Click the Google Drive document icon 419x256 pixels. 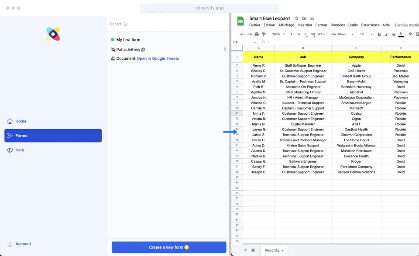click(x=113, y=58)
